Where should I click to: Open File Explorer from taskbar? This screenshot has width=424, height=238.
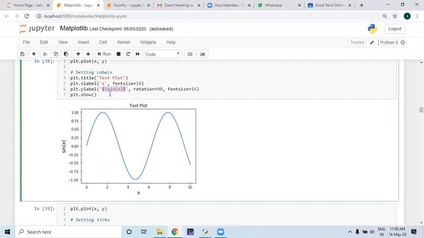(x=160, y=232)
